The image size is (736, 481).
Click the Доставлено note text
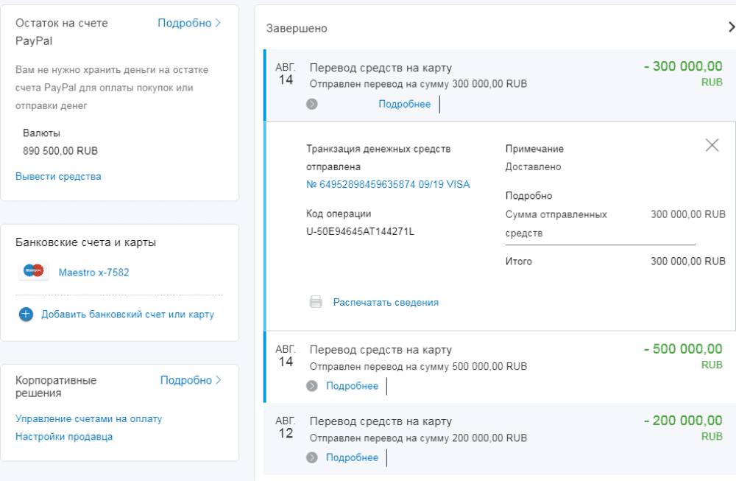coord(533,166)
